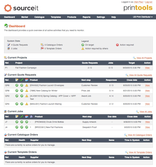Click the first green status check on QR8

pos(17,91)
